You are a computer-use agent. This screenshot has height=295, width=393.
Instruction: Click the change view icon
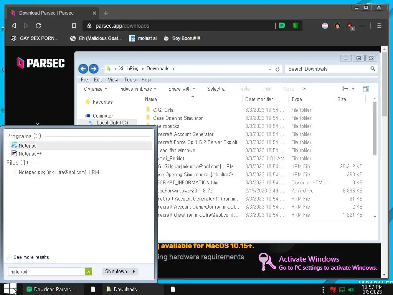(x=345, y=89)
